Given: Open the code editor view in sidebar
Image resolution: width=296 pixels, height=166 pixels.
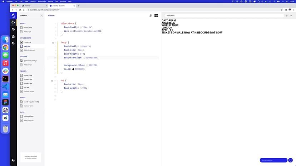Looking at the screenshot, I should pos(13,22).
